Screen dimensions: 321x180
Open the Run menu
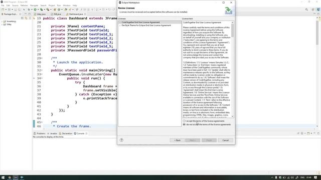(59, 5)
